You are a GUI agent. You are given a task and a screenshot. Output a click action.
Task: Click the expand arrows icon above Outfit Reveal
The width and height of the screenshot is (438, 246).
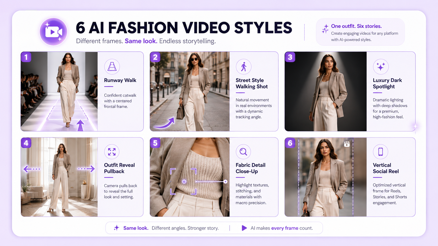(112, 152)
